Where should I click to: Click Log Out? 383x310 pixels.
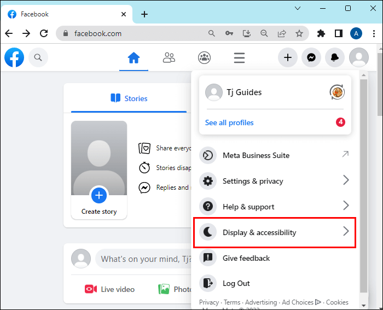point(275,283)
